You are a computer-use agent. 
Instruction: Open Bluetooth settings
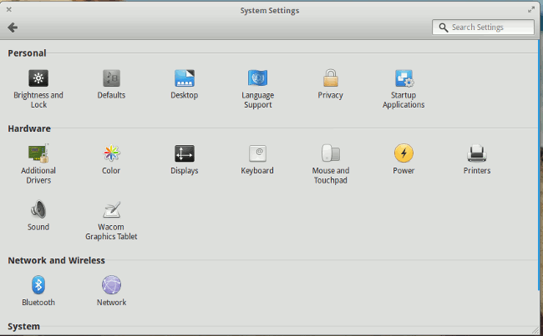38,286
